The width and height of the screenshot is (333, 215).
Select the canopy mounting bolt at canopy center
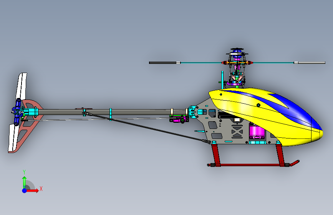(x=258, y=105)
